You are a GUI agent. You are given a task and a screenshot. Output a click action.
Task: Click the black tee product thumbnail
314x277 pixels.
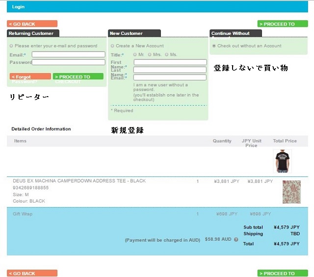pyautogui.click(x=282, y=161)
